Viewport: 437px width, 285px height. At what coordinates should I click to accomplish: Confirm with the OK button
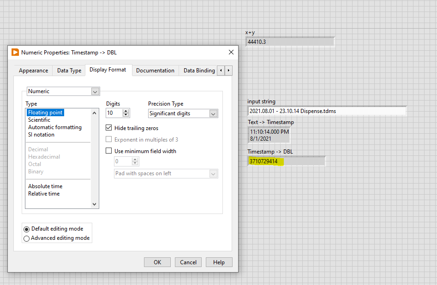tap(157, 262)
